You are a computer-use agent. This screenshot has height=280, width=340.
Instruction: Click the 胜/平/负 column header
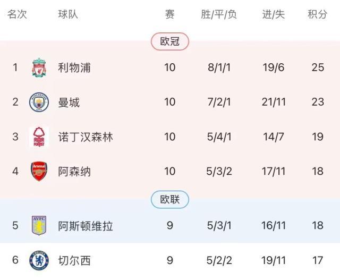click(x=219, y=14)
